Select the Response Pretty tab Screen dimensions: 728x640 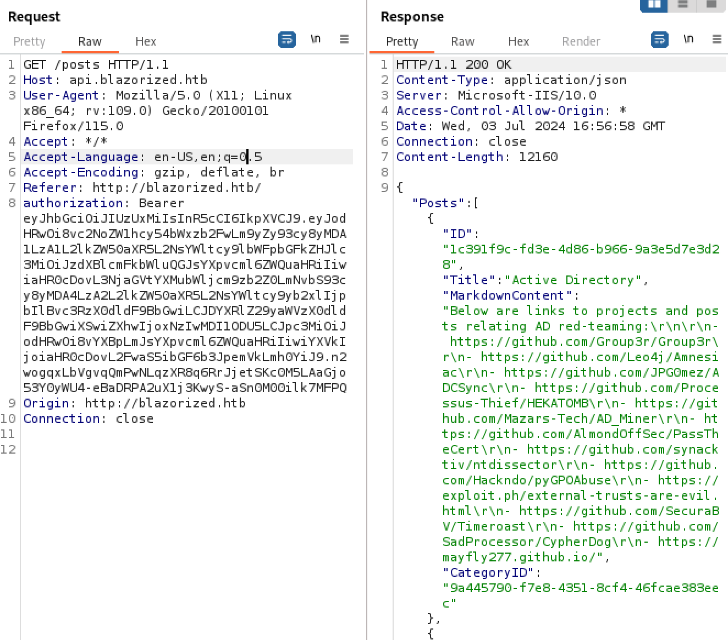(x=402, y=42)
